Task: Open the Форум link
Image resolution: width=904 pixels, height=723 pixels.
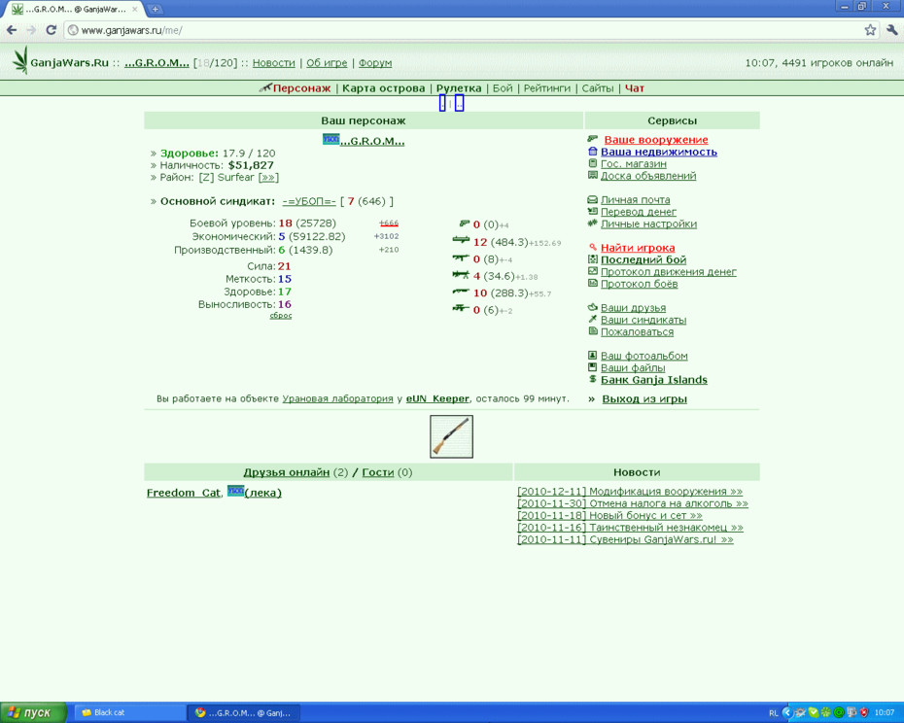Action: tap(375, 63)
